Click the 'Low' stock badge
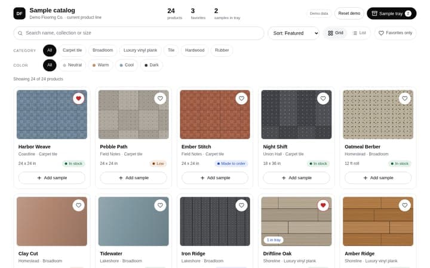 (158, 164)
